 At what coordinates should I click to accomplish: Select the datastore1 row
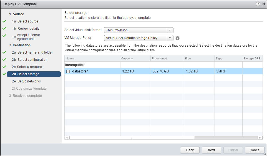click(163, 71)
